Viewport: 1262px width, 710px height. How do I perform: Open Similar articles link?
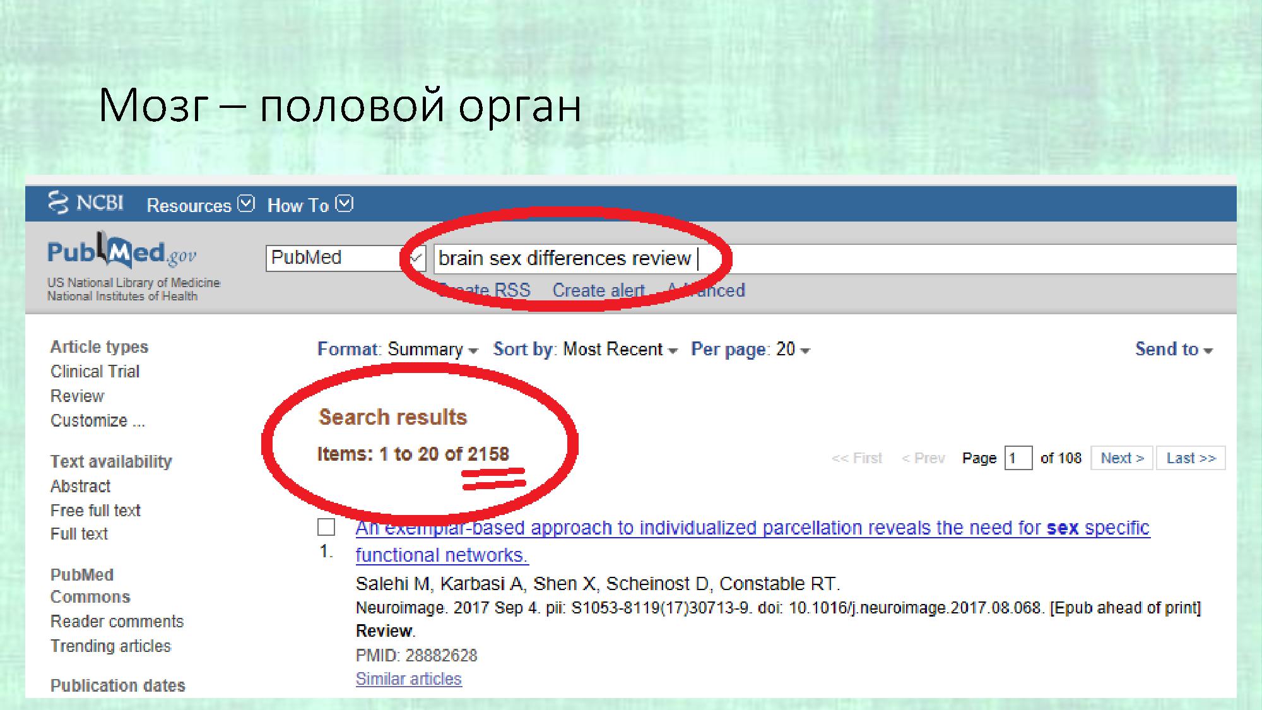point(408,679)
